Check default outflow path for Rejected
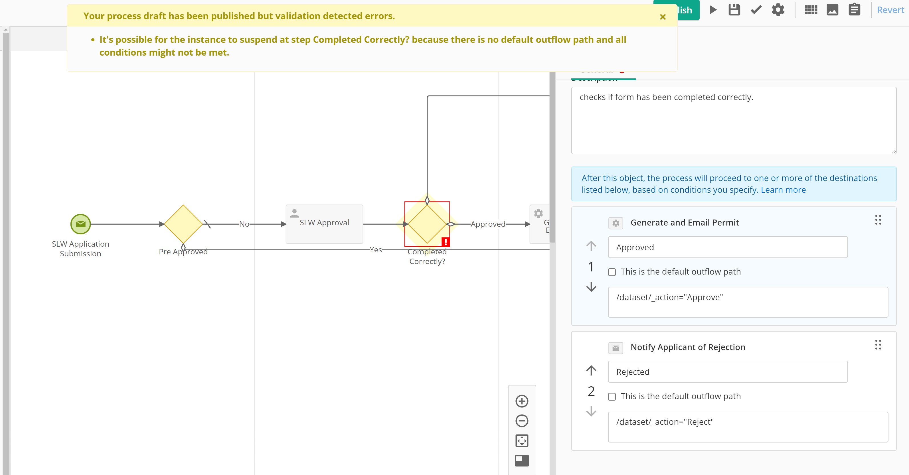909x475 pixels. [612, 397]
